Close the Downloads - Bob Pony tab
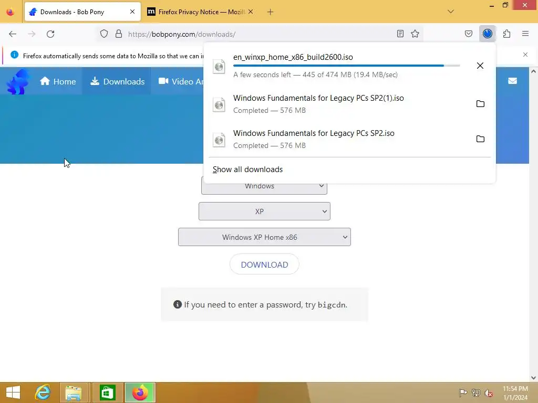Viewport: 538px width, 403px height. tap(132, 12)
